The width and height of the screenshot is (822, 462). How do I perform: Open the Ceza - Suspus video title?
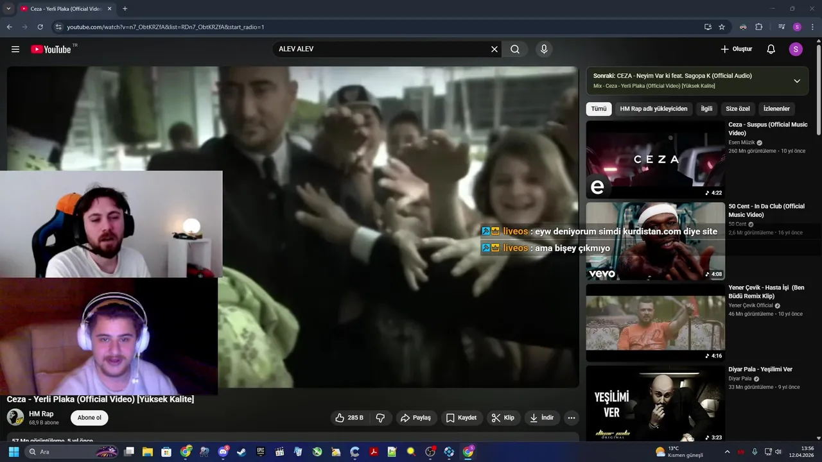pos(768,129)
